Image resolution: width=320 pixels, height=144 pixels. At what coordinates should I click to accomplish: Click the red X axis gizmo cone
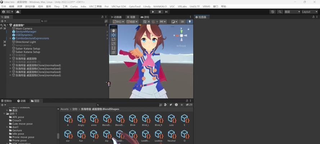click(x=177, y=36)
